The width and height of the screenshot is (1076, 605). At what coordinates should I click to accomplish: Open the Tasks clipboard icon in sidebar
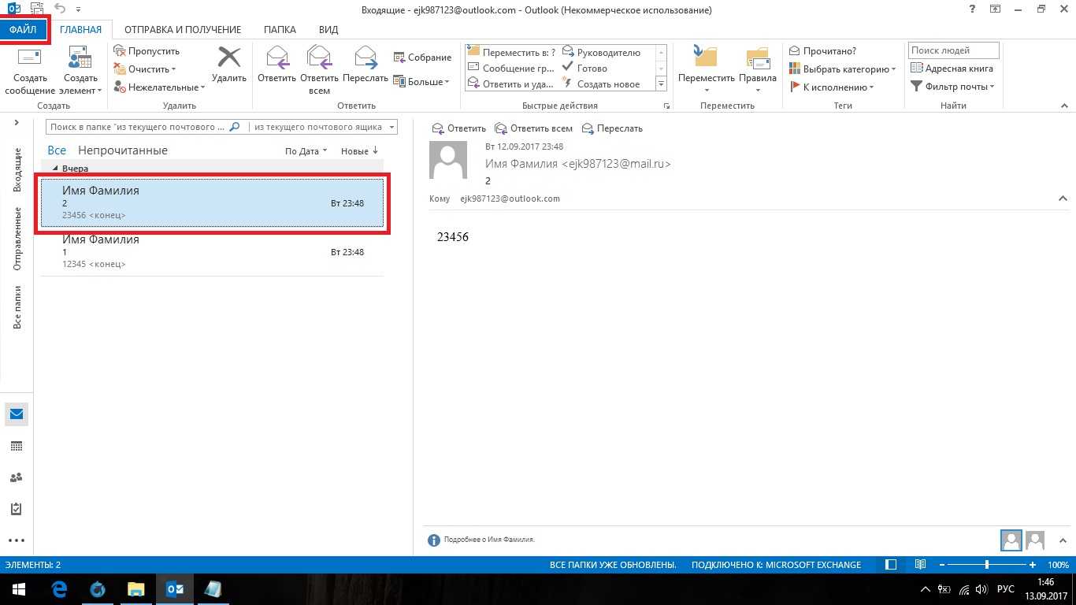click(x=16, y=509)
